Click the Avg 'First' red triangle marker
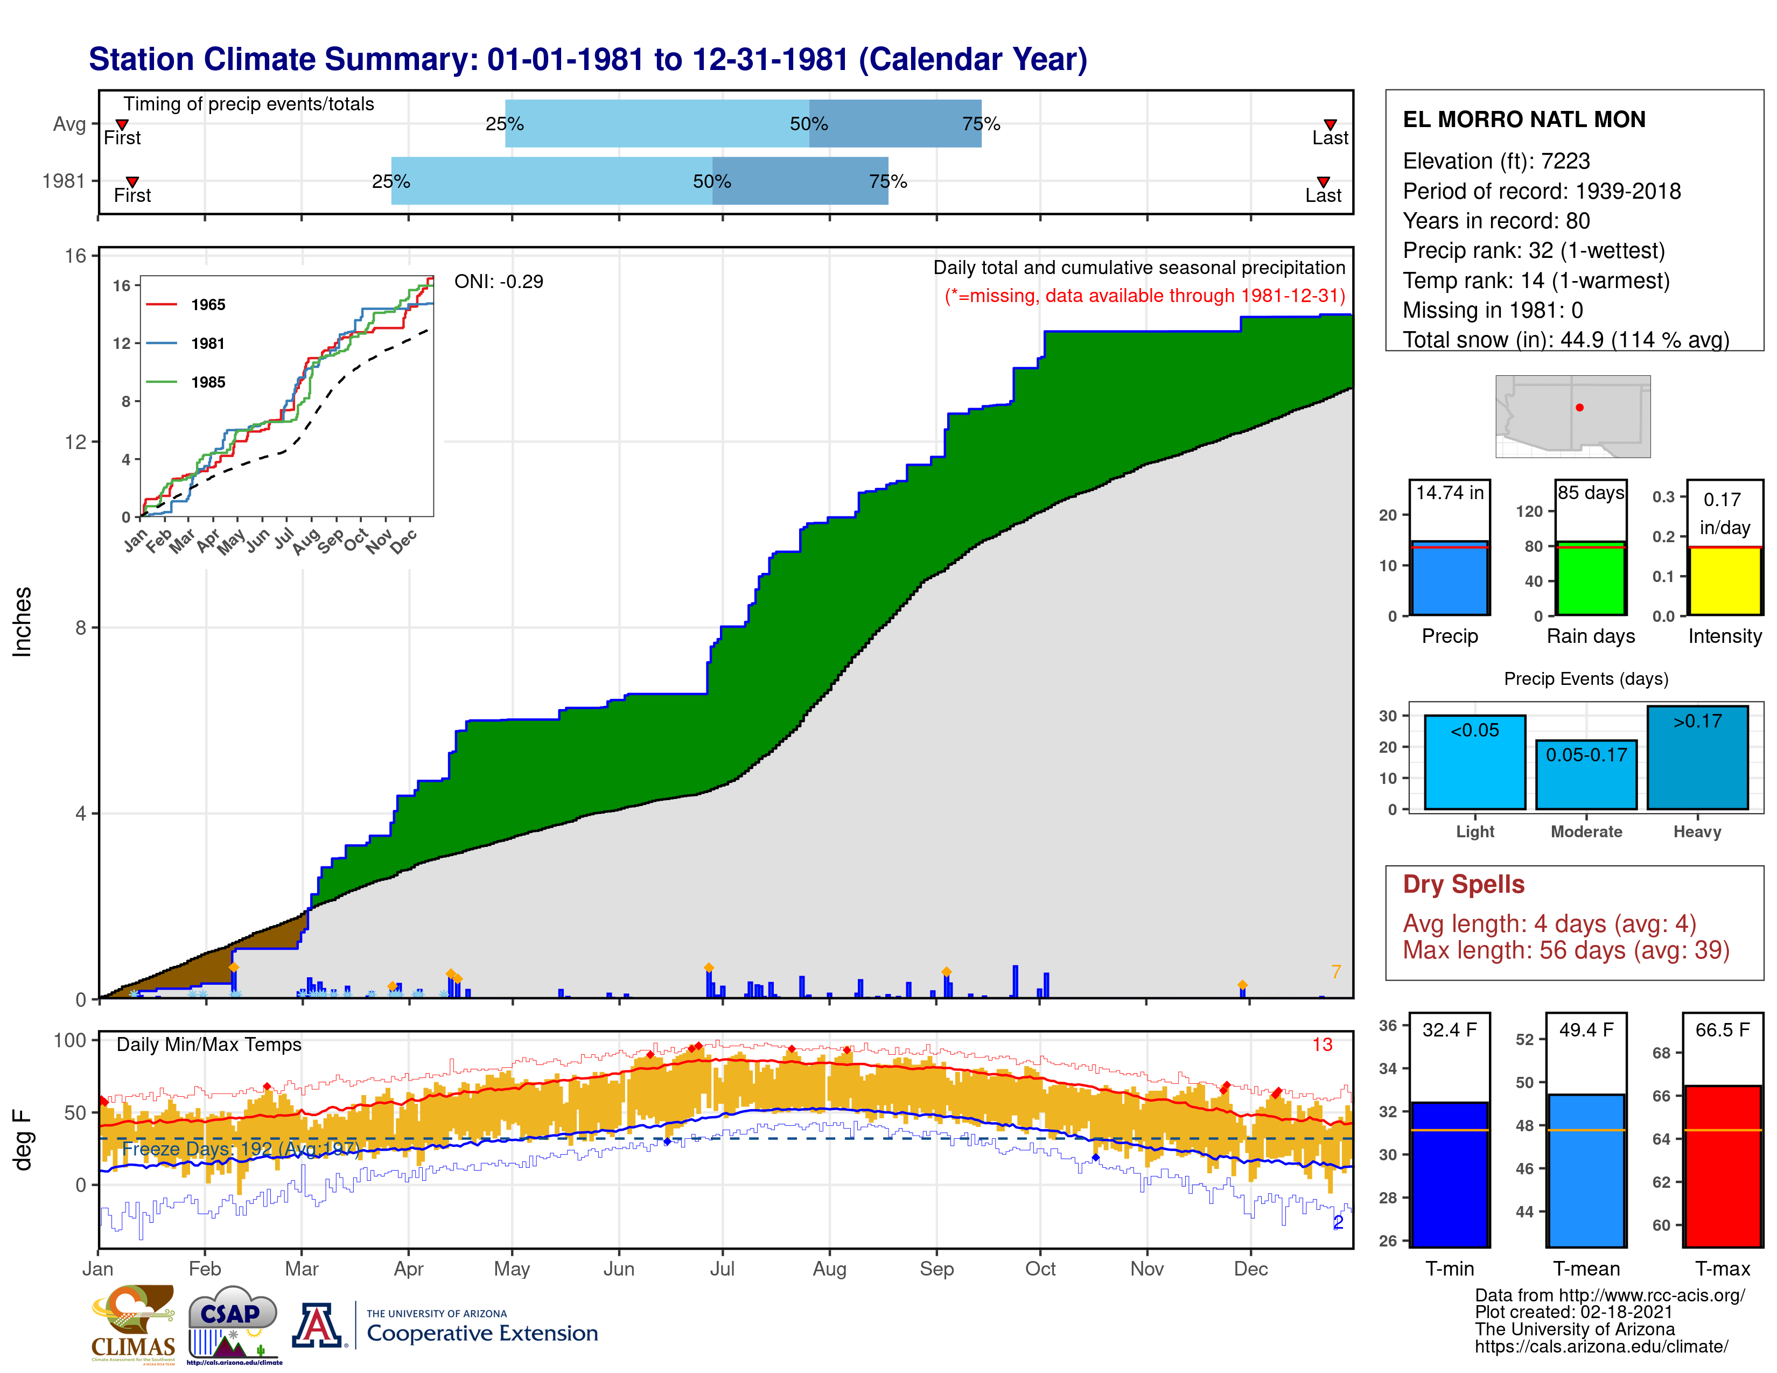 pyautogui.click(x=122, y=124)
